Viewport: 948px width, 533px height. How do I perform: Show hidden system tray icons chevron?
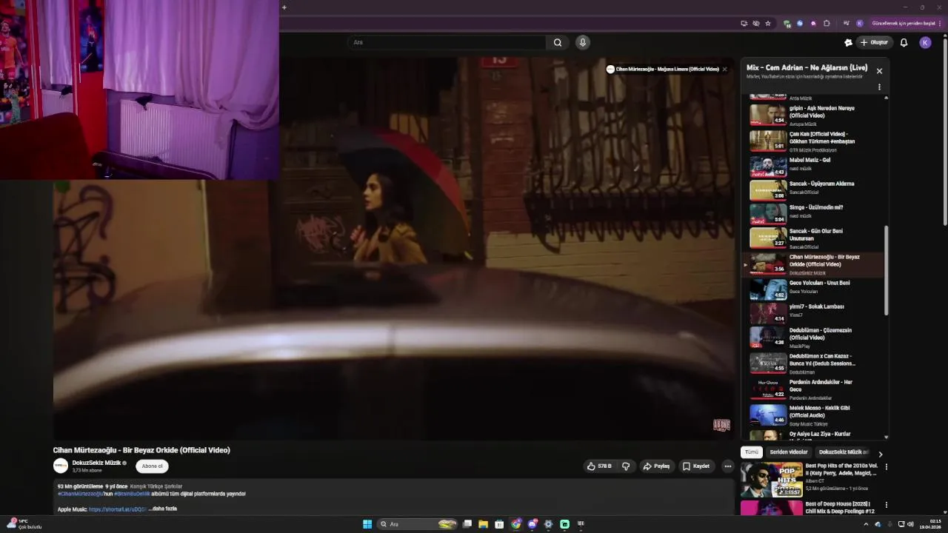click(x=866, y=524)
